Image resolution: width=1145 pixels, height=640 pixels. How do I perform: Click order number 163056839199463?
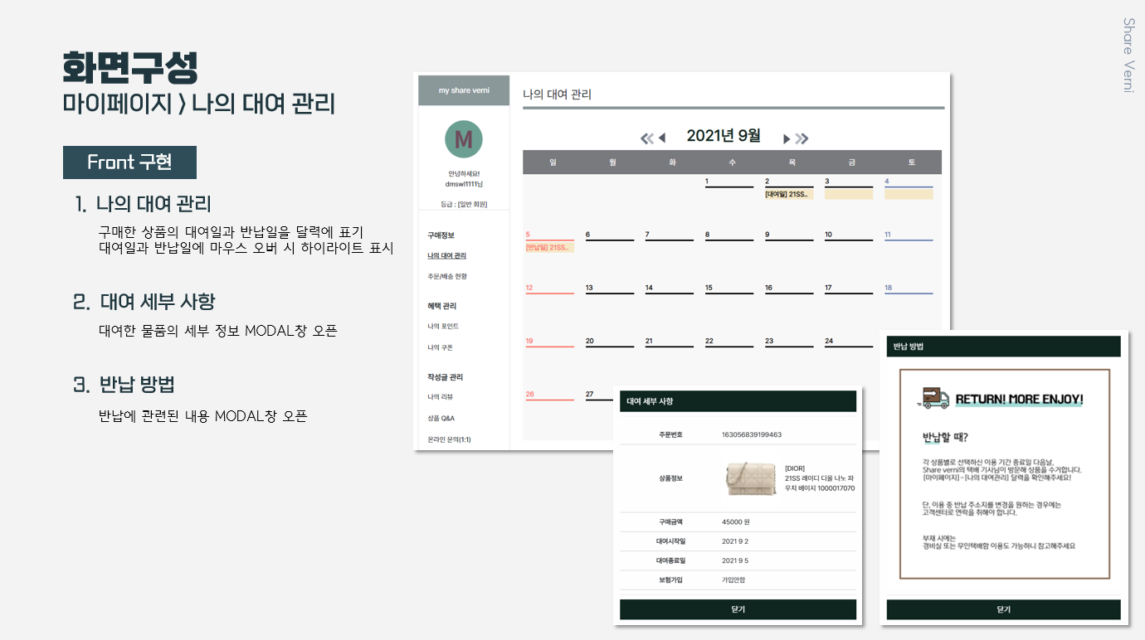pos(752,434)
